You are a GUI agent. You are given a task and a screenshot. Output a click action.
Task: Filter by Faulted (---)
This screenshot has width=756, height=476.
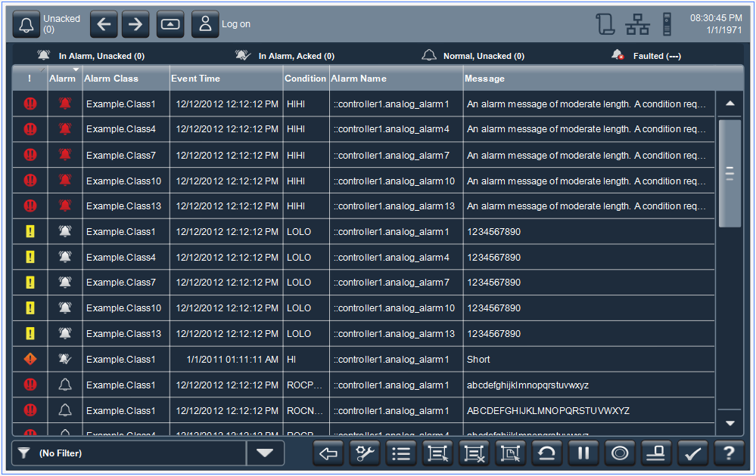pos(646,56)
